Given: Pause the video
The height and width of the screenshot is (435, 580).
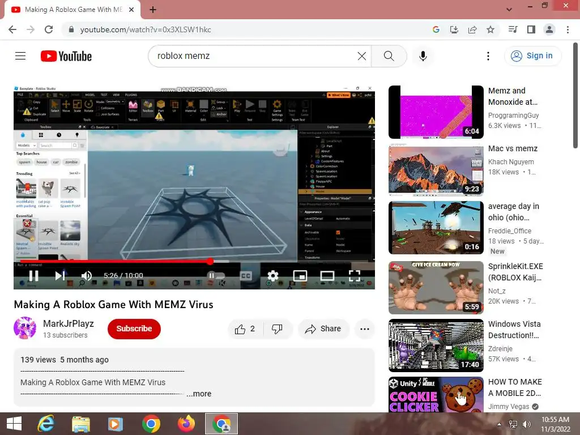Looking at the screenshot, I should point(33,276).
